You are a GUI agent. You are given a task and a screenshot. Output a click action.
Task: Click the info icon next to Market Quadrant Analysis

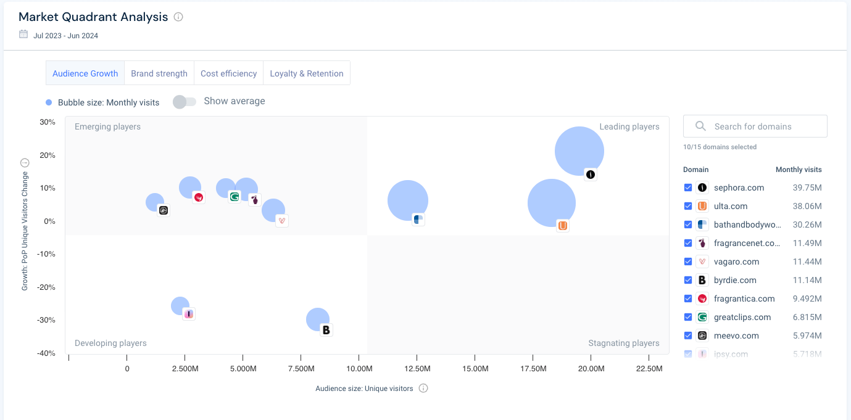click(x=178, y=17)
